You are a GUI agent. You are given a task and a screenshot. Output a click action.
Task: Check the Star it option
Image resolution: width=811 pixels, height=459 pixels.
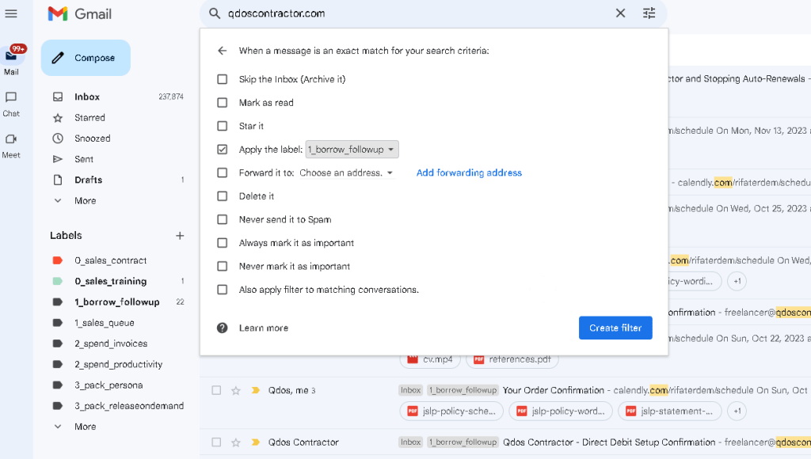click(x=223, y=126)
